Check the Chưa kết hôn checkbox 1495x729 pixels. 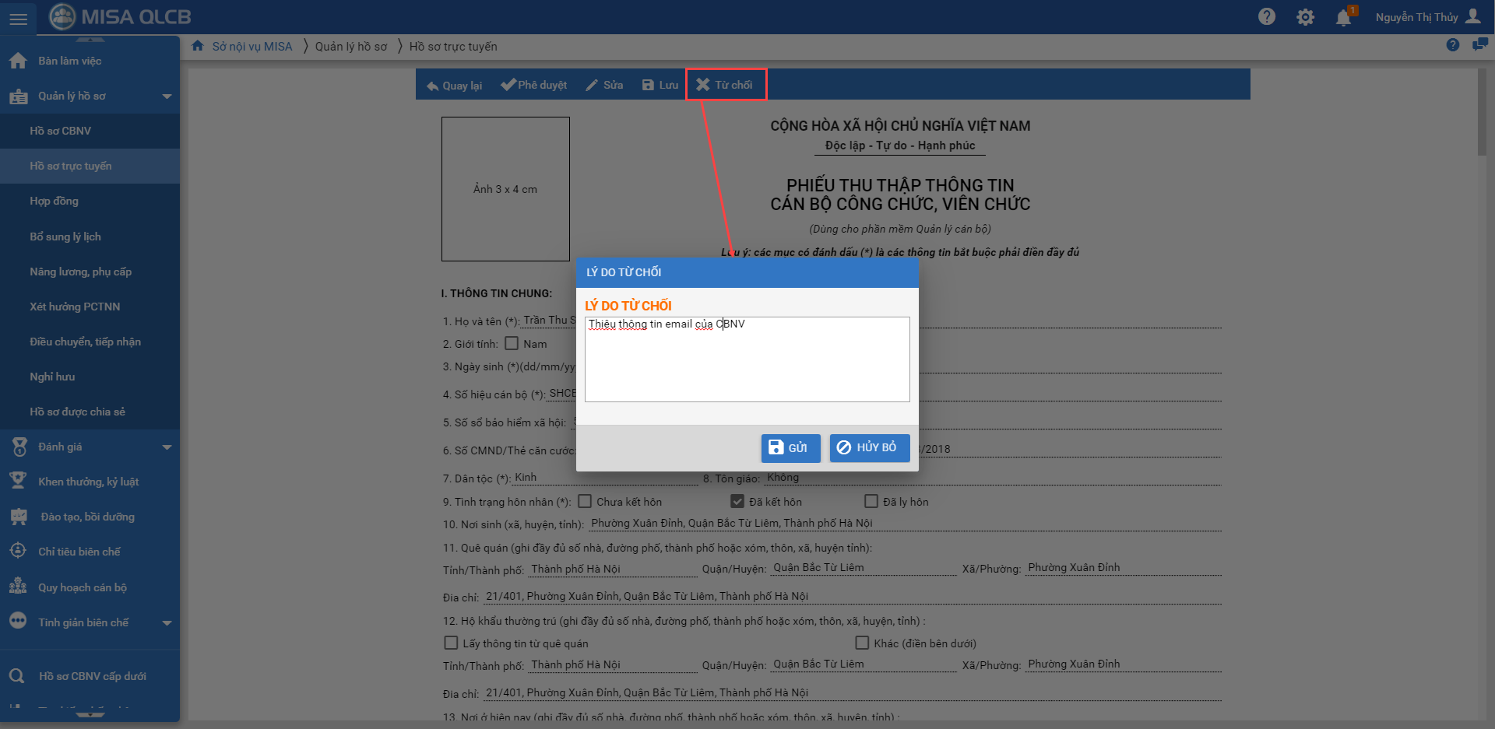coord(585,501)
